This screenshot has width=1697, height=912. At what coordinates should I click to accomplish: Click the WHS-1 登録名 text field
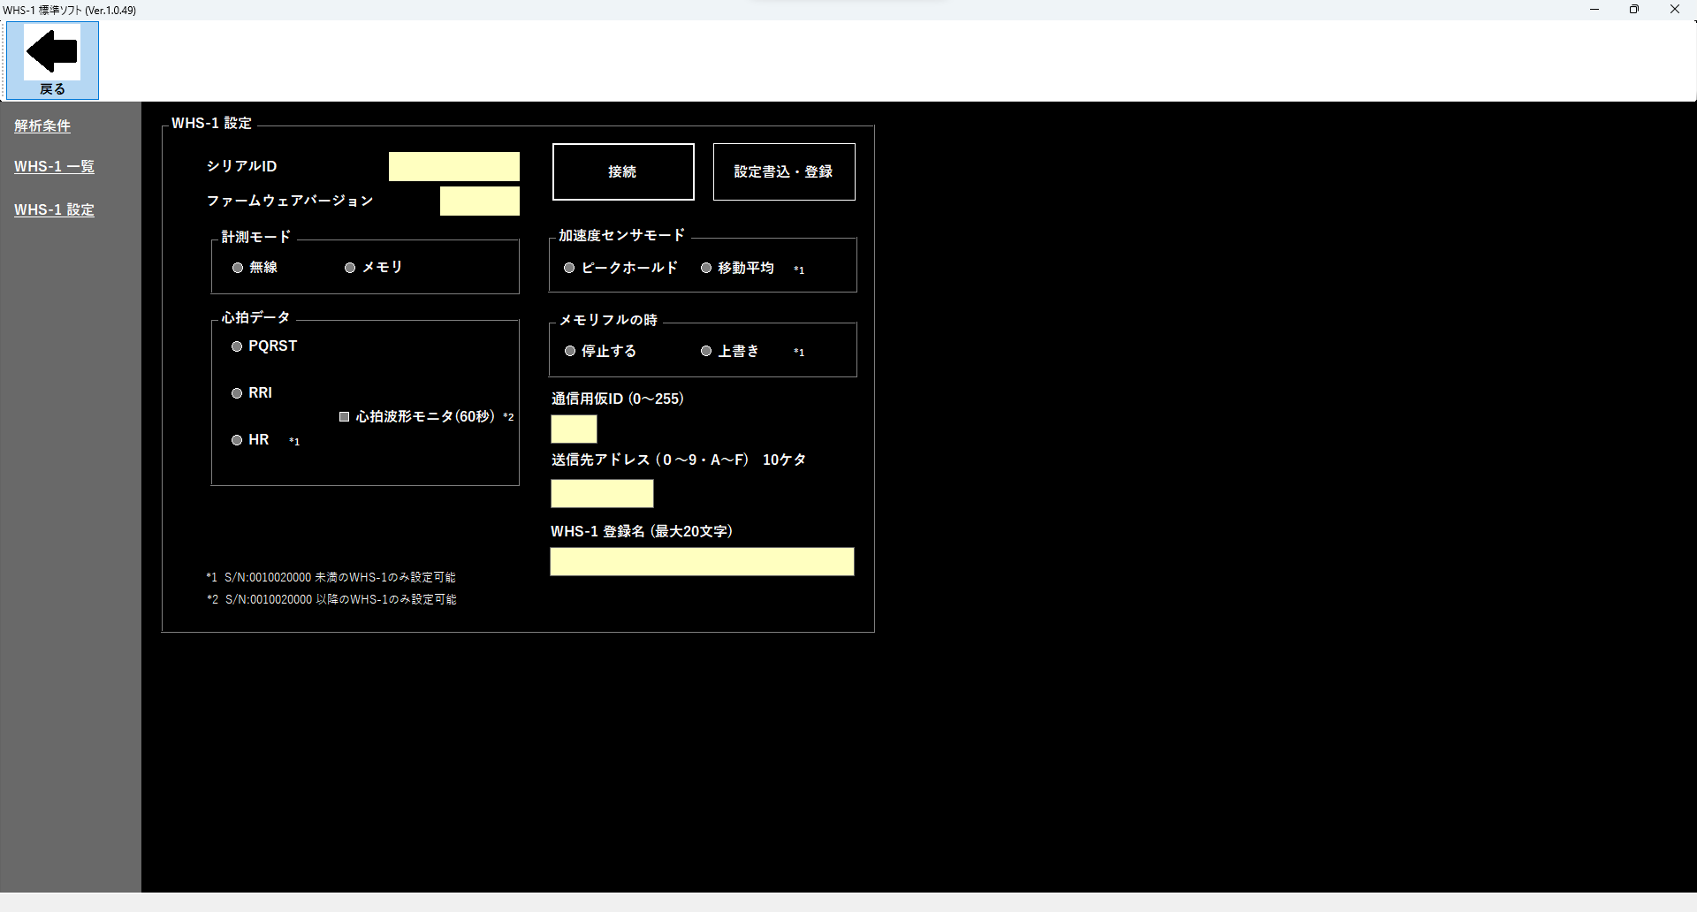click(702, 562)
